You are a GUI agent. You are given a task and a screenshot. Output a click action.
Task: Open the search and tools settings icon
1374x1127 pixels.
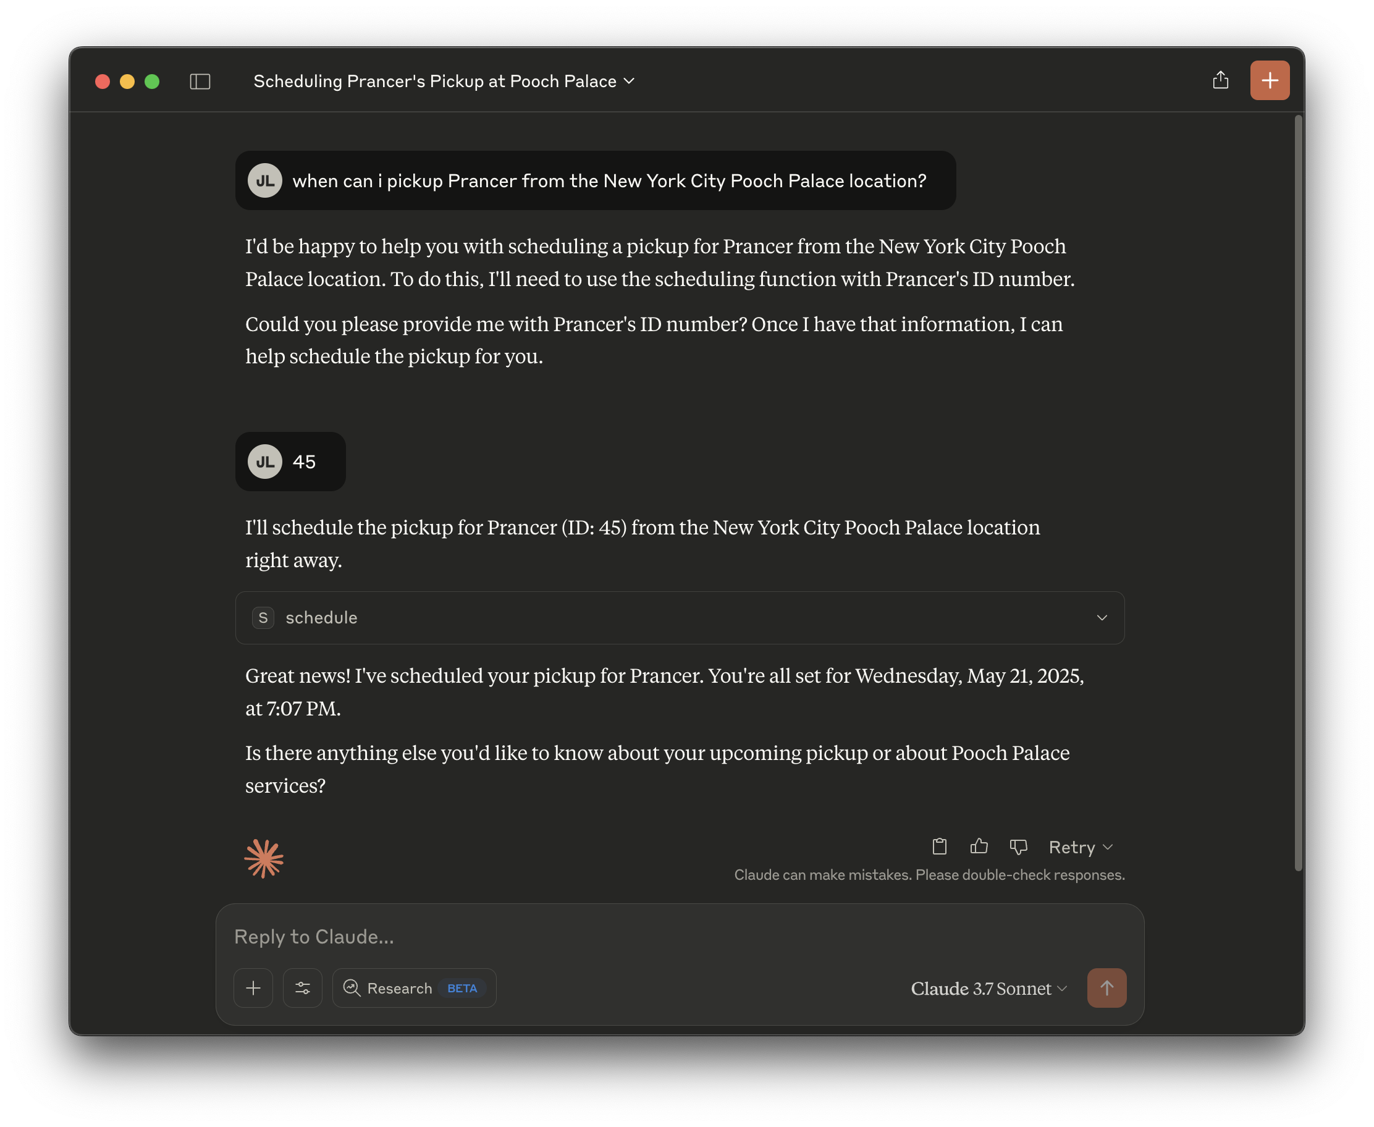[x=303, y=988]
